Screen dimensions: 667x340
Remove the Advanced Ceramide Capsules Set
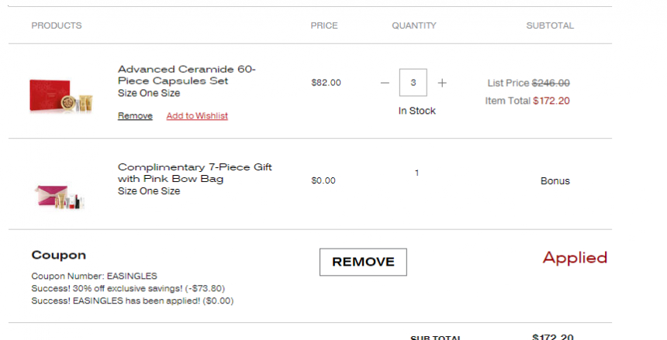pos(135,115)
